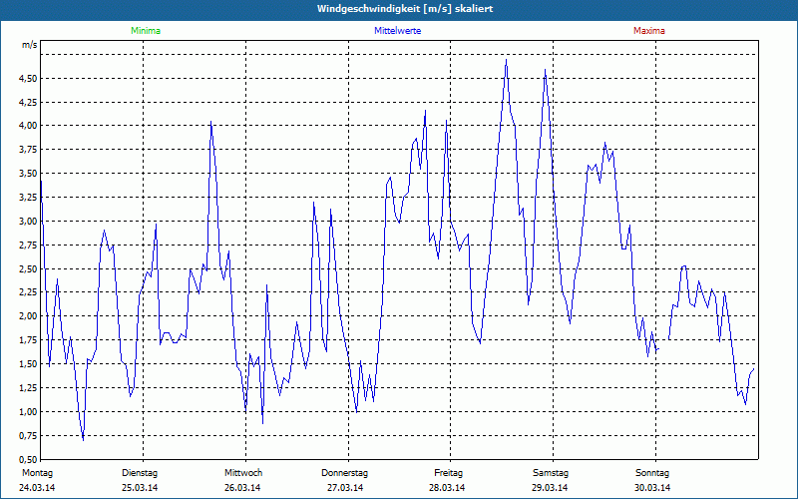The width and height of the screenshot is (798, 499).
Task: Click the Samstag day label
Action: click(551, 473)
